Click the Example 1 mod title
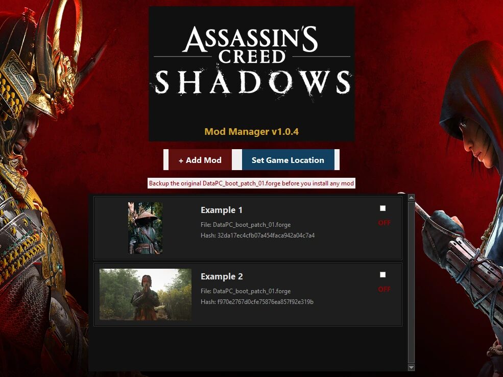This screenshot has width=503, height=377. [221, 210]
